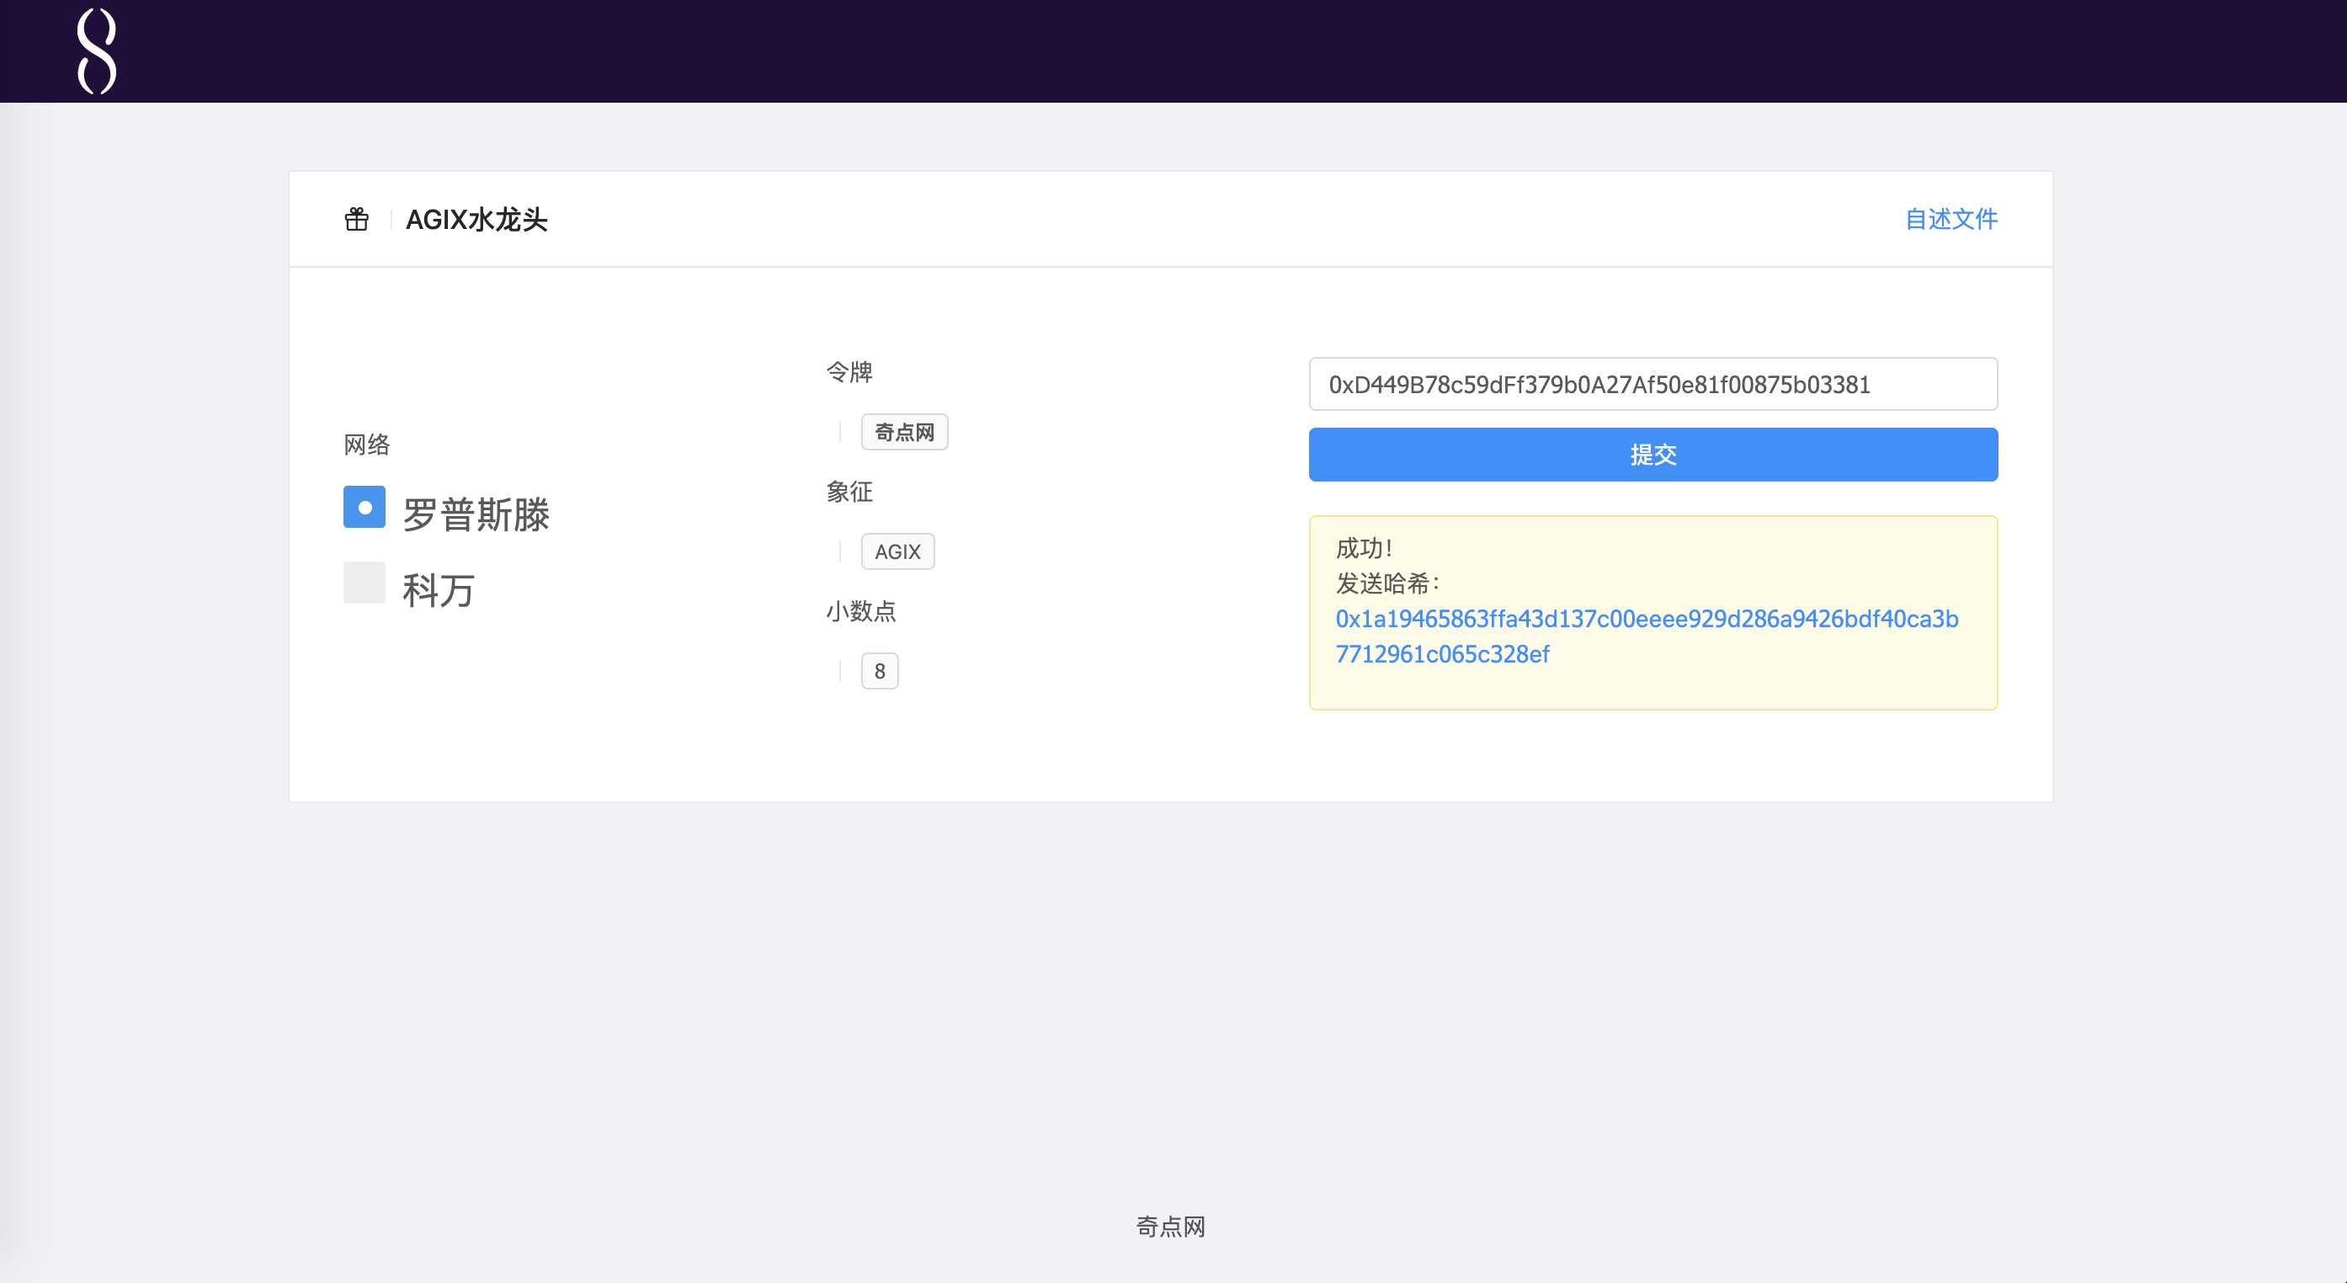Click the 科万 network label text
The image size is (2347, 1283).
[439, 590]
